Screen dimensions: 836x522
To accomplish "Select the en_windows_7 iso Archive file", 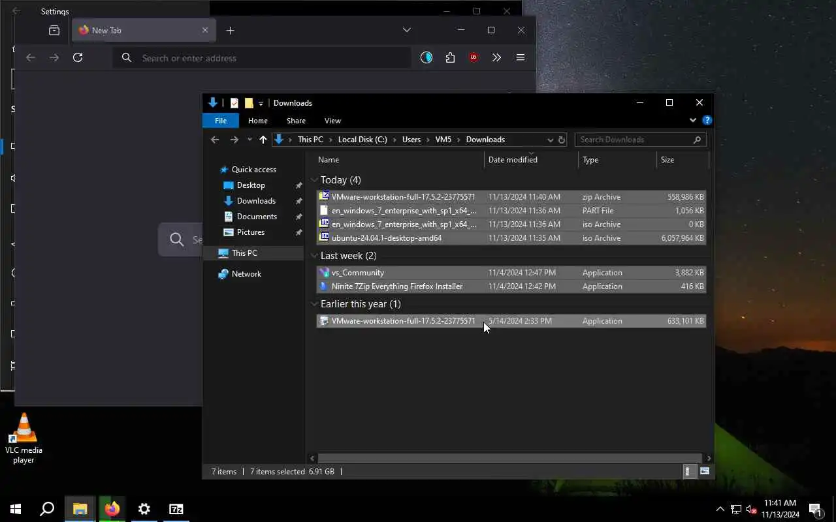I will [x=511, y=224].
